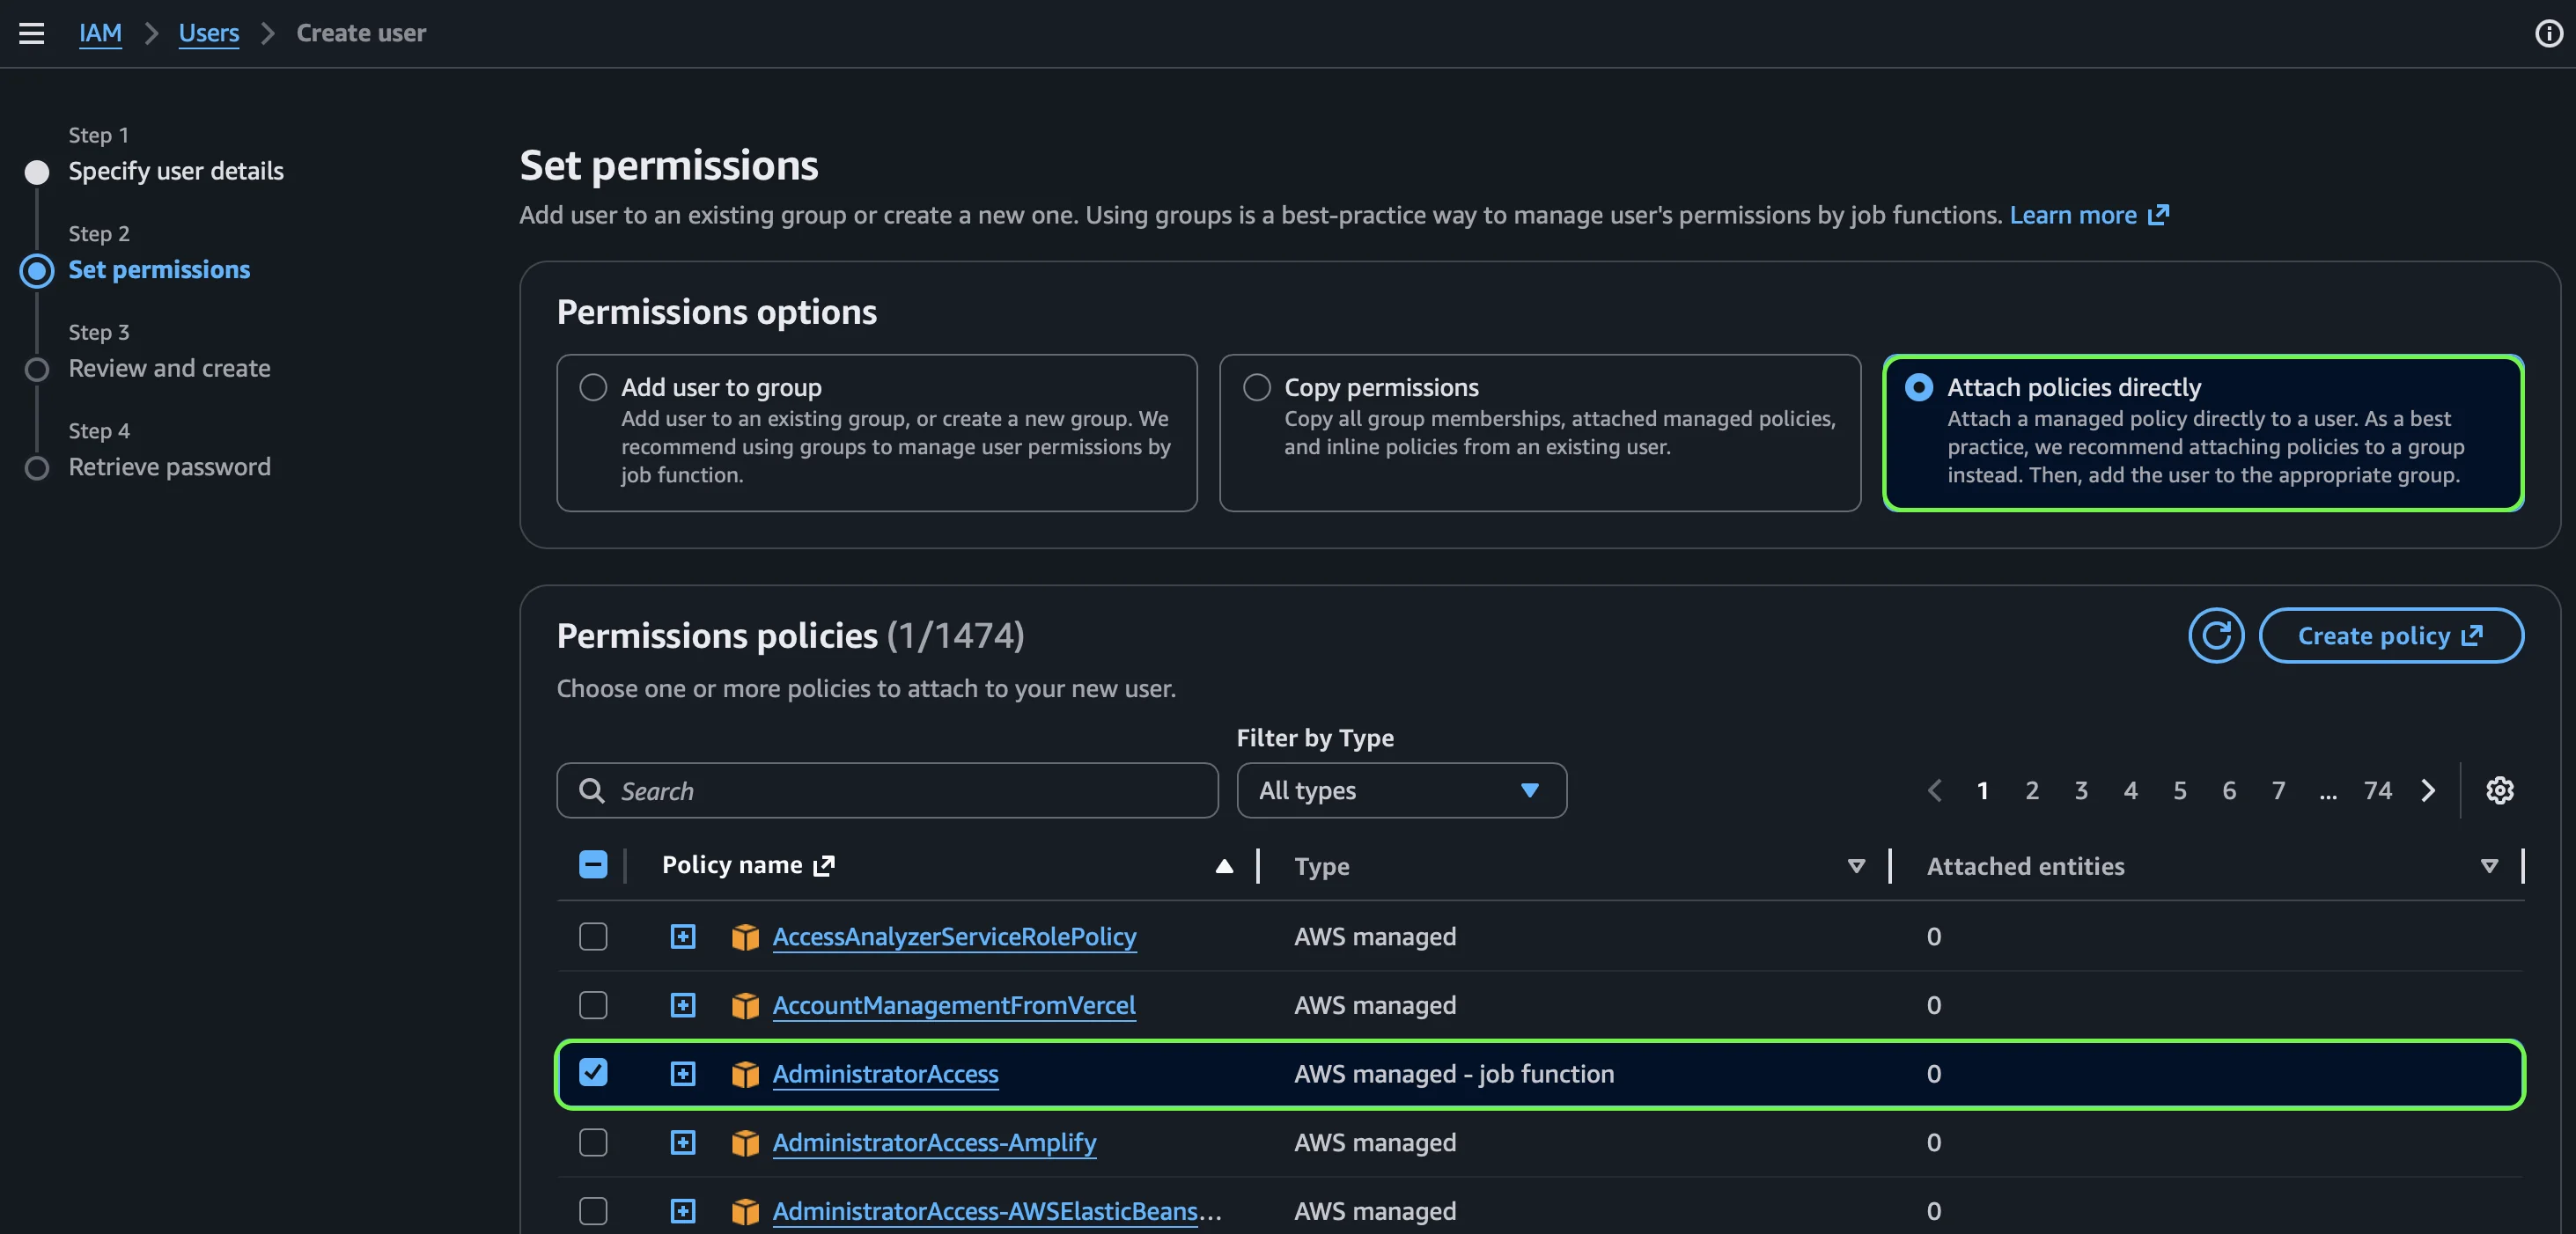The height and width of the screenshot is (1234, 2576).
Task: Uncheck the AdministratorAccess policy checkbox
Action: click(593, 1073)
